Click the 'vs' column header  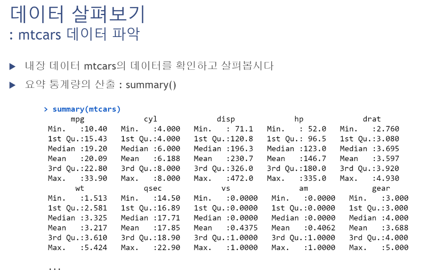226,189
